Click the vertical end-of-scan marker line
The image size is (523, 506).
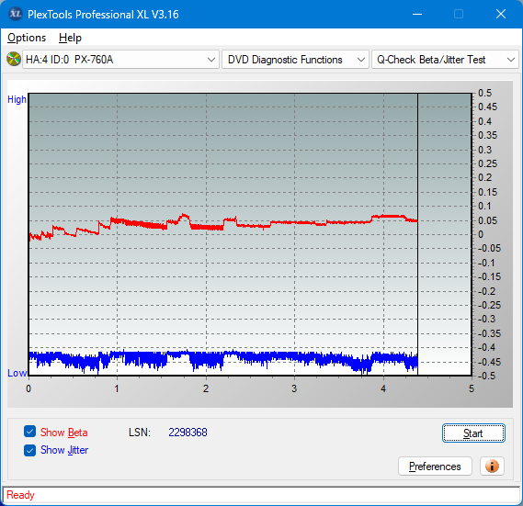click(x=417, y=233)
